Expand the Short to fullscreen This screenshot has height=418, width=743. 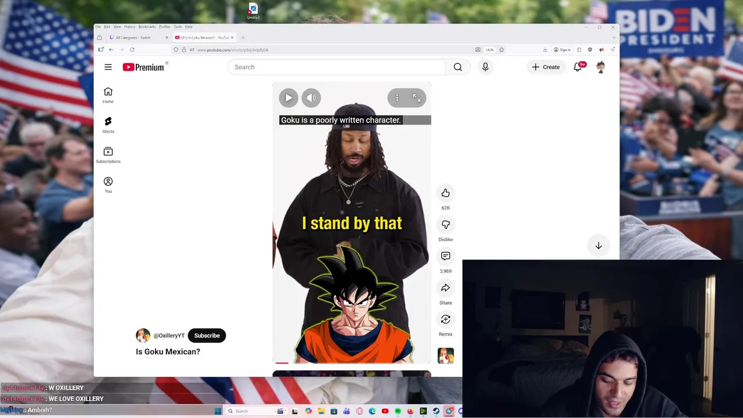click(416, 98)
